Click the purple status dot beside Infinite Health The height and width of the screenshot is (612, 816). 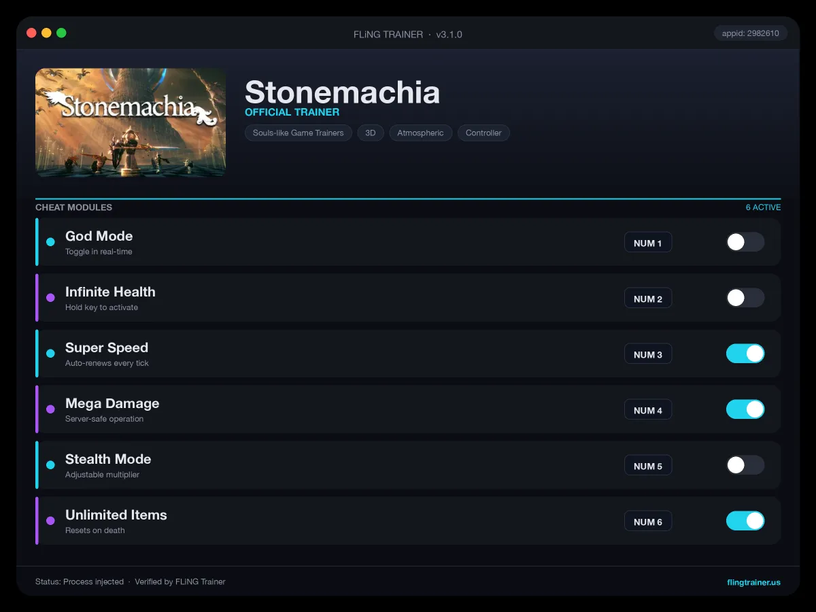50,298
